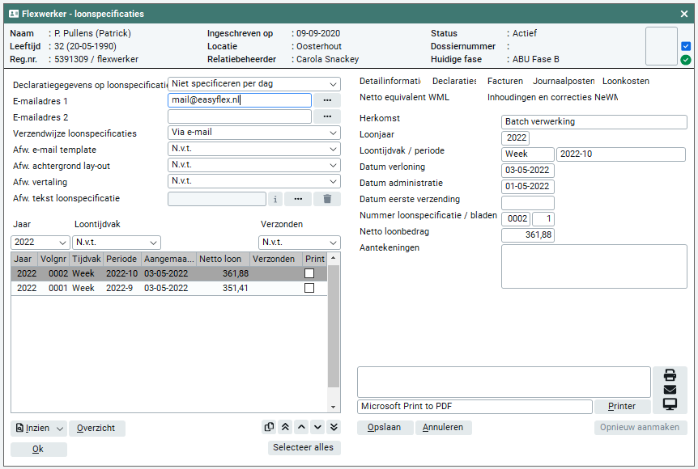Open the Verzendwijze loonspecificaties dropdown
The width and height of the screenshot is (698, 469).
pyautogui.click(x=254, y=133)
